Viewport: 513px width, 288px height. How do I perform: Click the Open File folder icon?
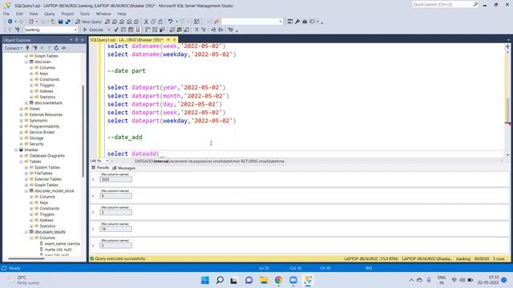click(x=53, y=22)
